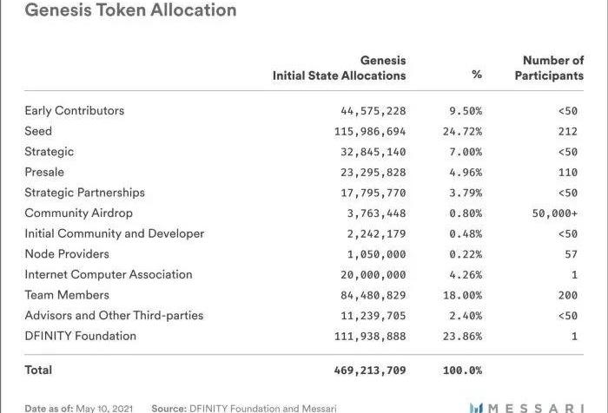608x413 pixels.
Task: Click the Internet Computer Association label
Action: click(x=109, y=275)
